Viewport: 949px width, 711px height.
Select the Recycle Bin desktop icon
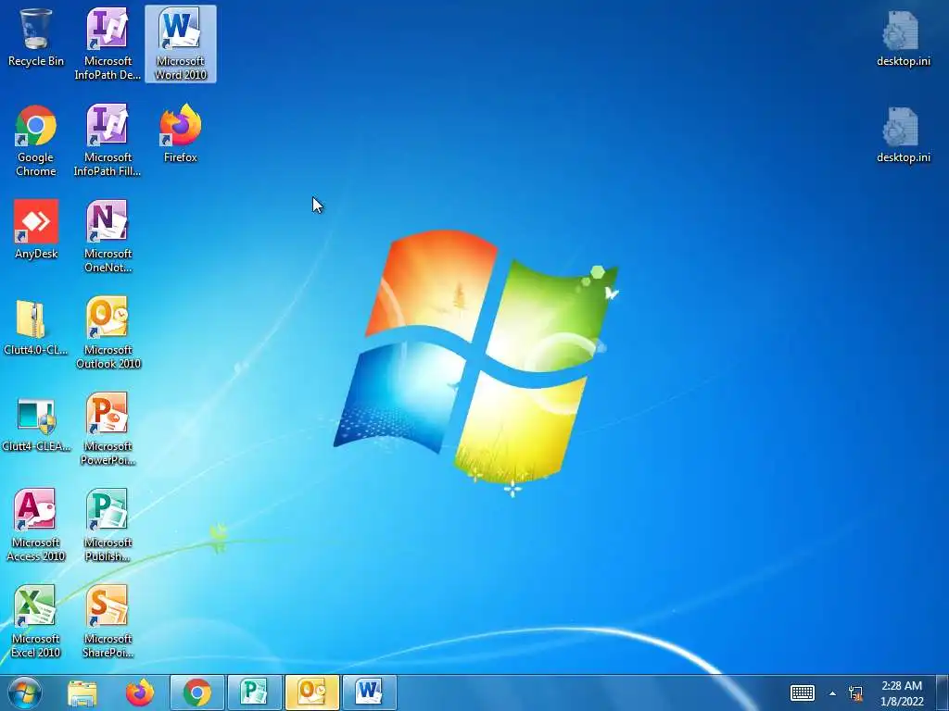point(36,37)
